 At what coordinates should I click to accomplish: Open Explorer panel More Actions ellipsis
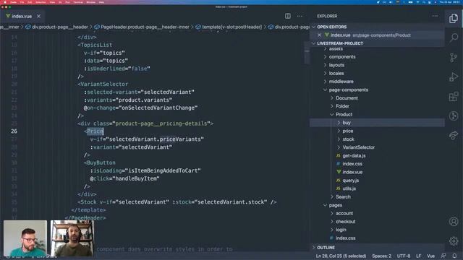pyautogui.click(x=435, y=16)
